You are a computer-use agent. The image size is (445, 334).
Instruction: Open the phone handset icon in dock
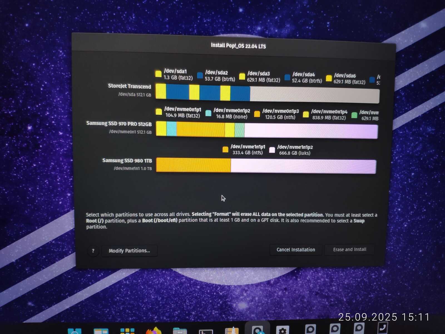(383, 328)
